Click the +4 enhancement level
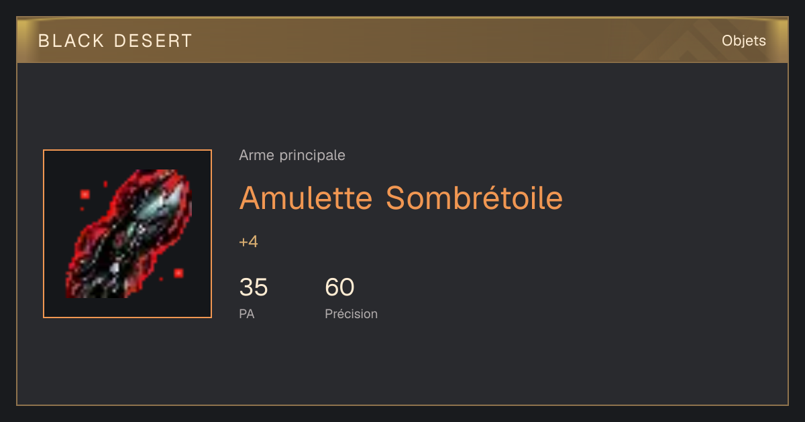805x422 pixels. [248, 242]
